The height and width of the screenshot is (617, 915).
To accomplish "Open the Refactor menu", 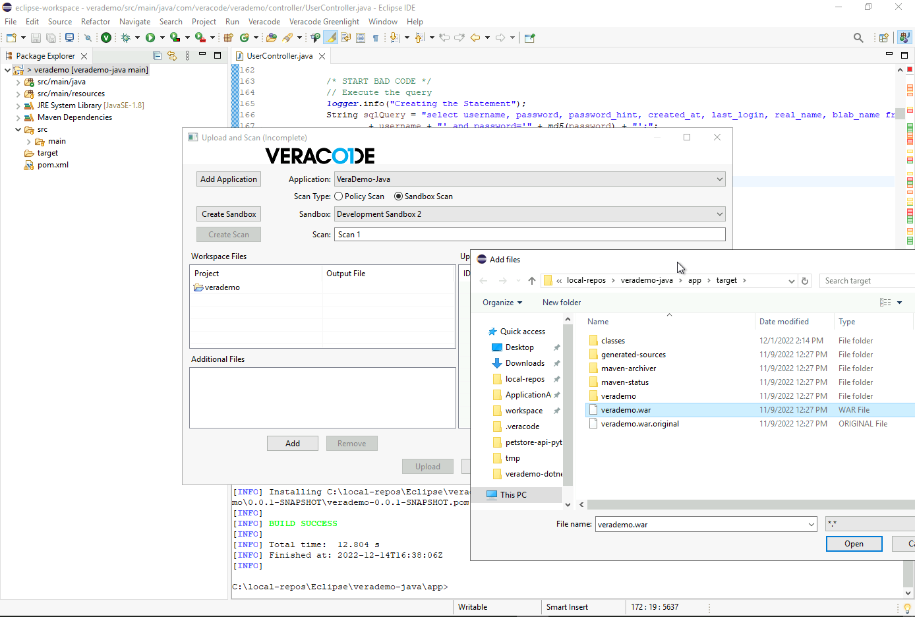I will tap(96, 22).
